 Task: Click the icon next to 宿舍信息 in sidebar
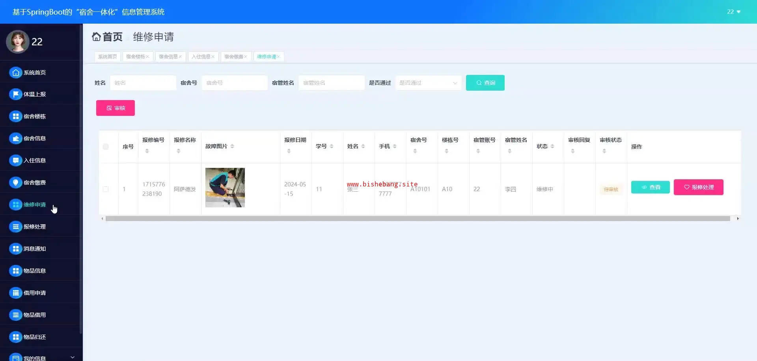click(15, 138)
